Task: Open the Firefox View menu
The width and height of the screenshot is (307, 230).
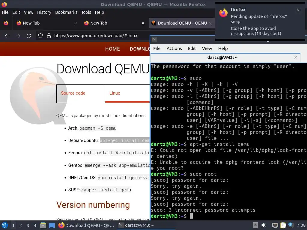Action: [28, 12]
